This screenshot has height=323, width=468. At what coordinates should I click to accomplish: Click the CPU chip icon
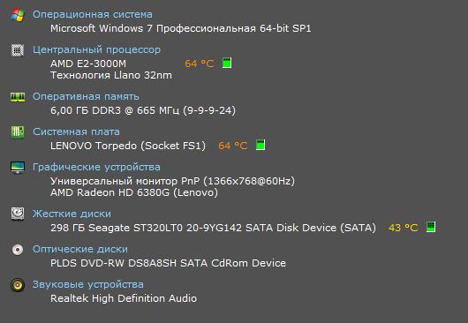coord(18,50)
